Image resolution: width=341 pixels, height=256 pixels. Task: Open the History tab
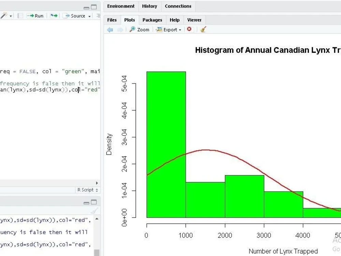coord(150,6)
